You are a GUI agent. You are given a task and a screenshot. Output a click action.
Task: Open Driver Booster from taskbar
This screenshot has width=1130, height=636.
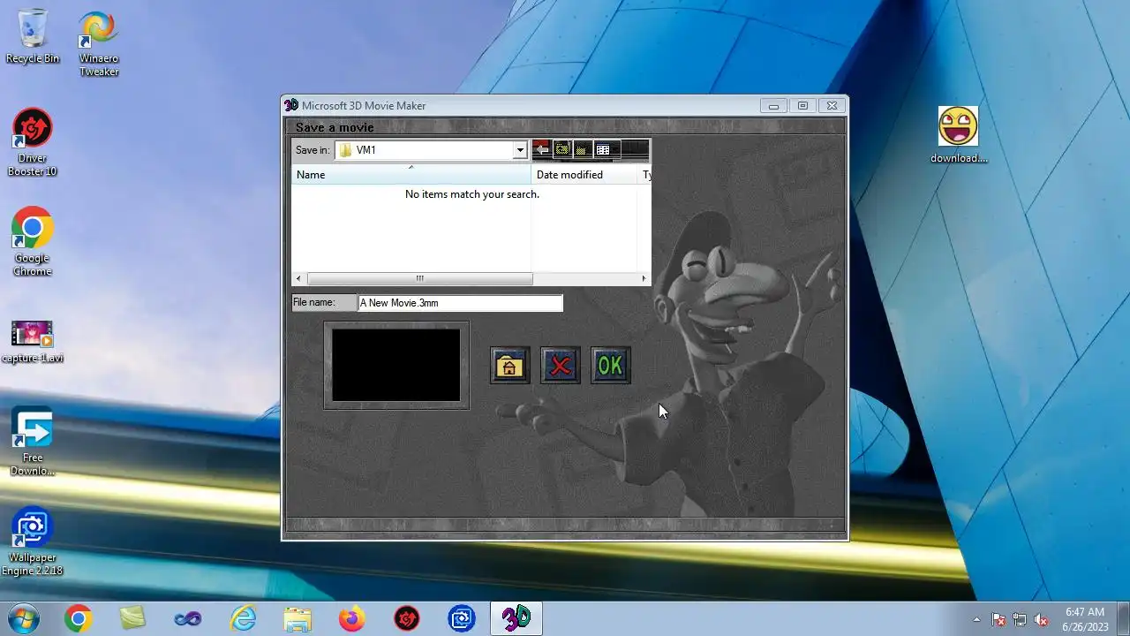407,618
